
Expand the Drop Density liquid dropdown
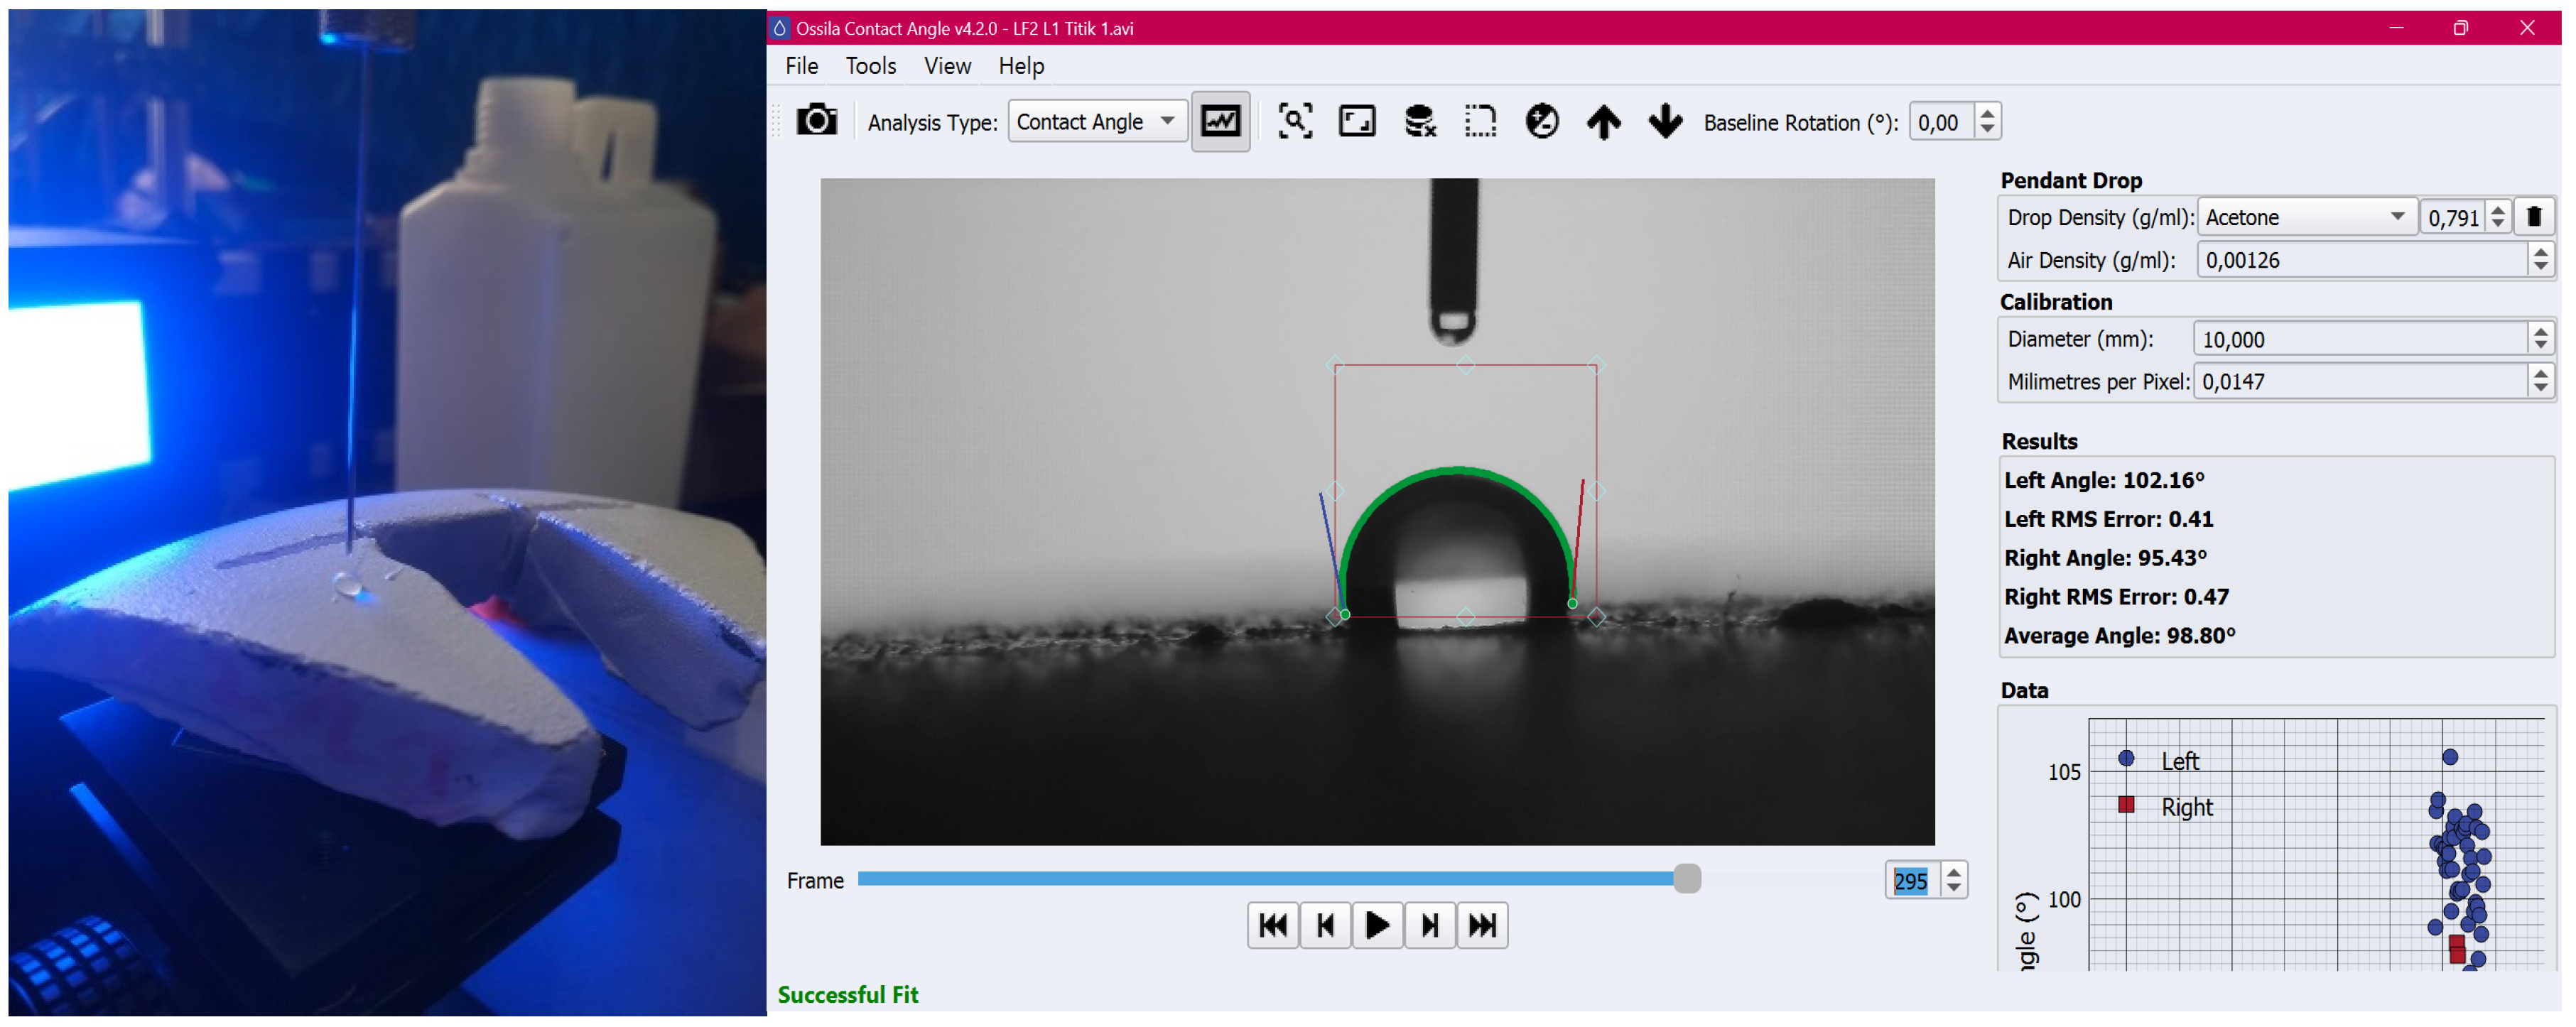[2304, 217]
